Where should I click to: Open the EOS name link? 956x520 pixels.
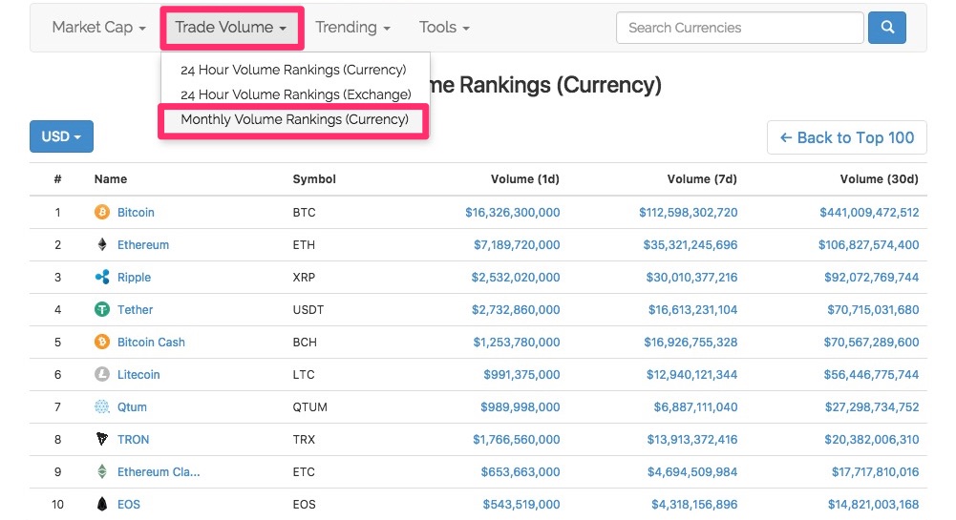click(129, 504)
